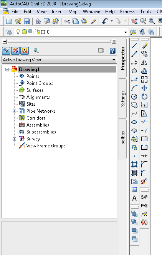
Task: Select the Polygon draw tool
Action: [x=134, y=71]
